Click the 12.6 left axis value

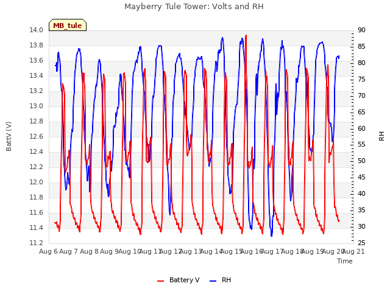tap(37, 136)
